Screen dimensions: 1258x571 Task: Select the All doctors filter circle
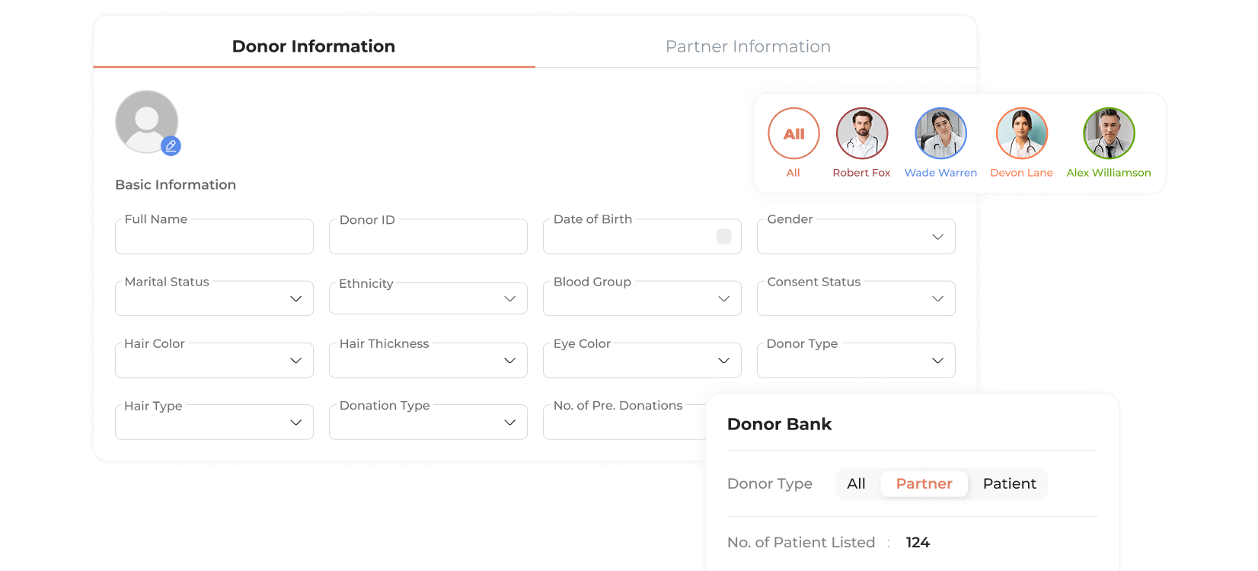click(x=793, y=133)
